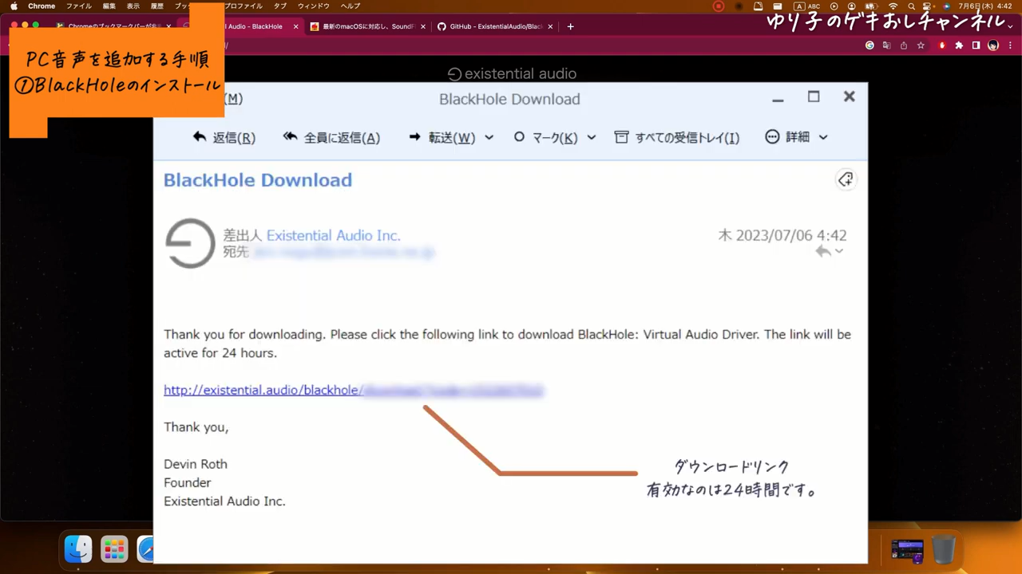Open Trash from the Dock
Image resolution: width=1022 pixels, height=574 pixels.
click(x=943, y=549)
